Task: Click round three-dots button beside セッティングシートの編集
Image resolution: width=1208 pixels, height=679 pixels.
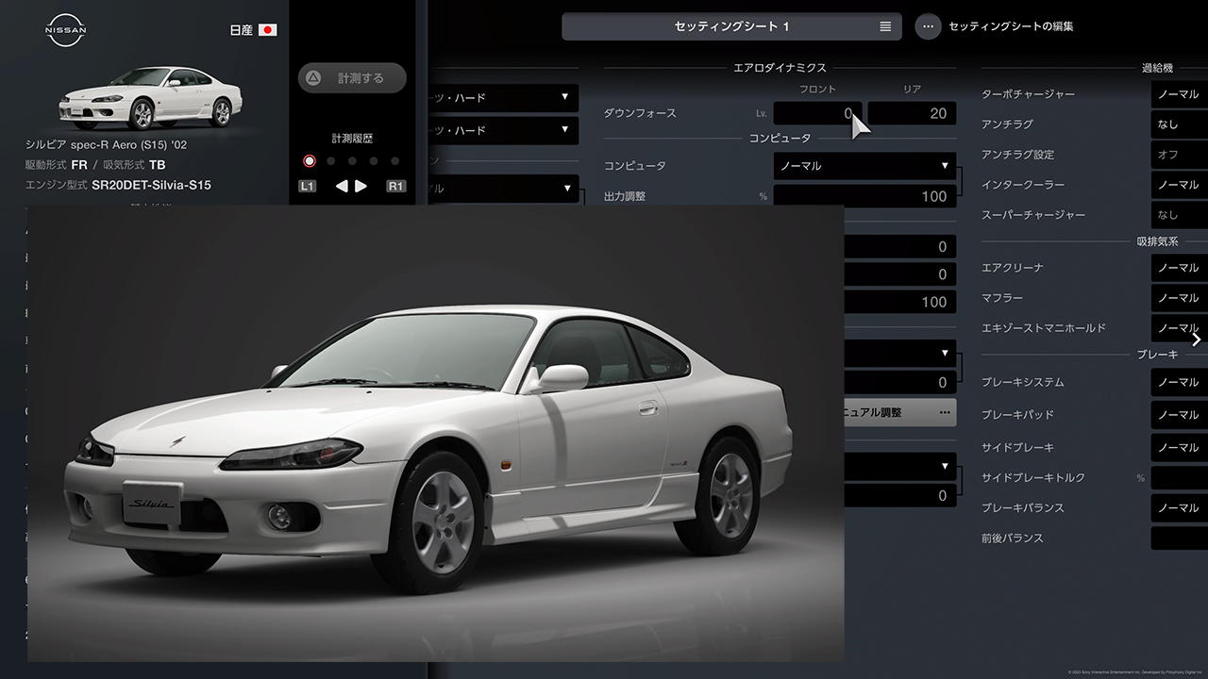Action: (x=928, y=26)
